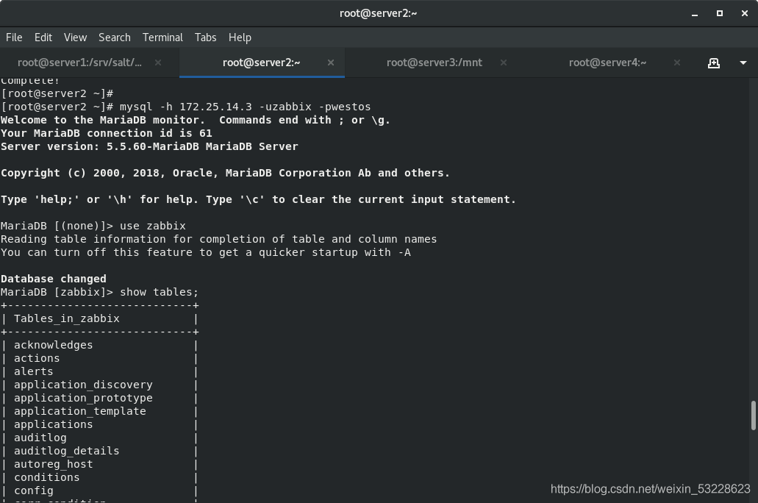758x503 pixels.
Task: Click the "Type 'help;'" instruction line
Action: coord(258,200)
